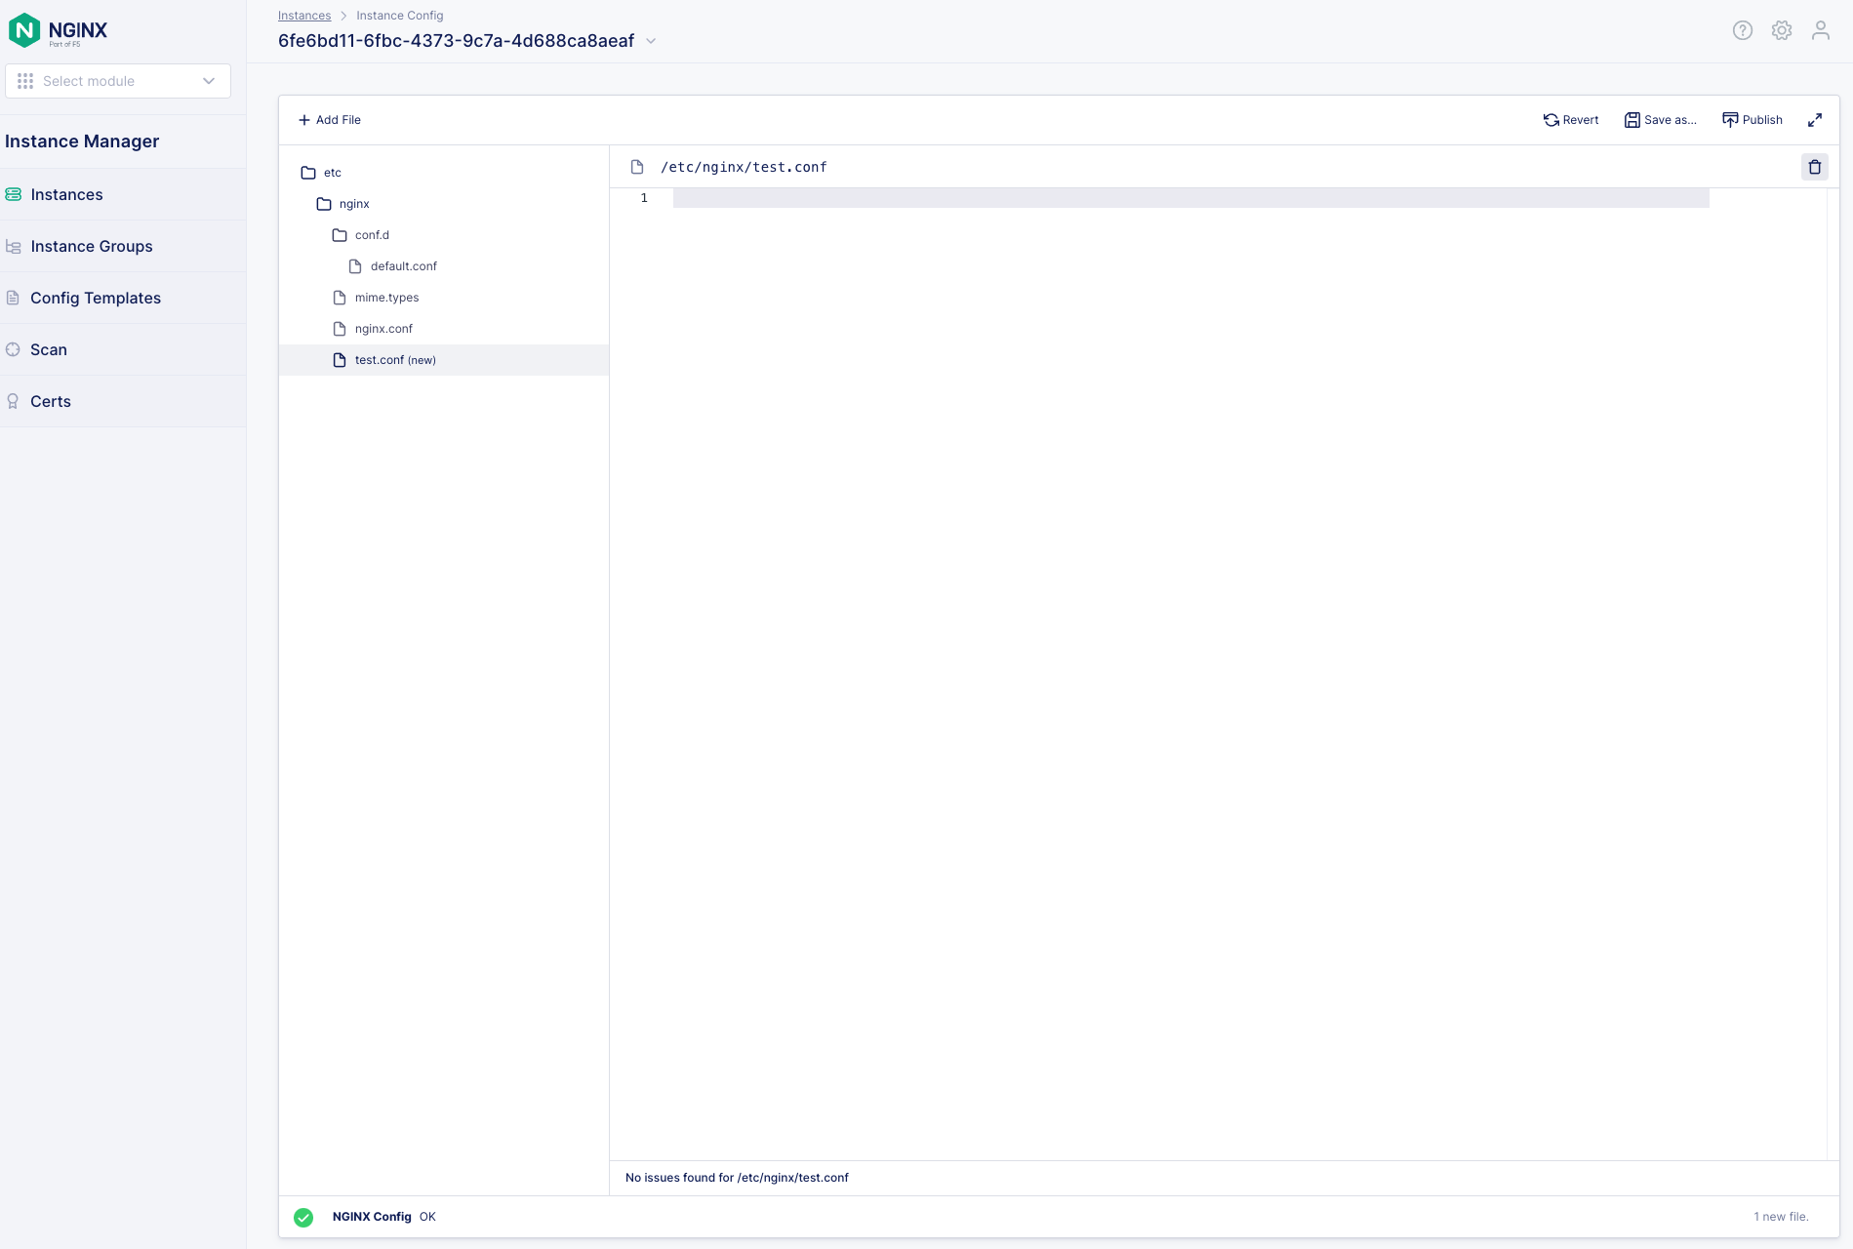
Task: Click line 1 in the editor
Action: click(x=1190, y=198)
